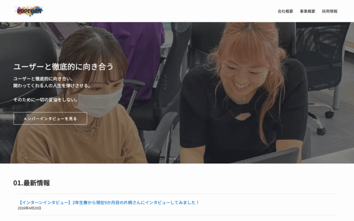Click the hero heading ユーザーと徹底的に向き合う
Screen dimensions: 354x221
(63, 67)
